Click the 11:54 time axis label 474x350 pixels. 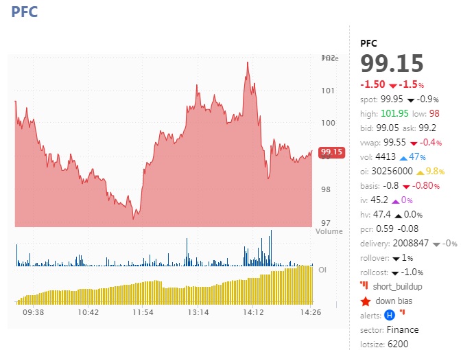[143, 312]
